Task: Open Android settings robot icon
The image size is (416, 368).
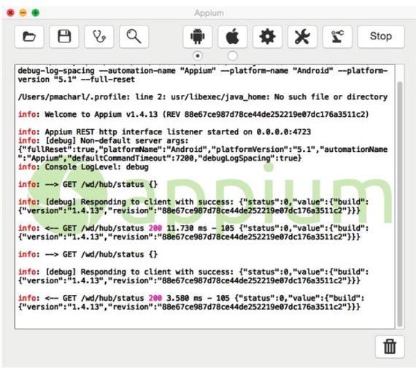Action: click(x=198, y=37)
